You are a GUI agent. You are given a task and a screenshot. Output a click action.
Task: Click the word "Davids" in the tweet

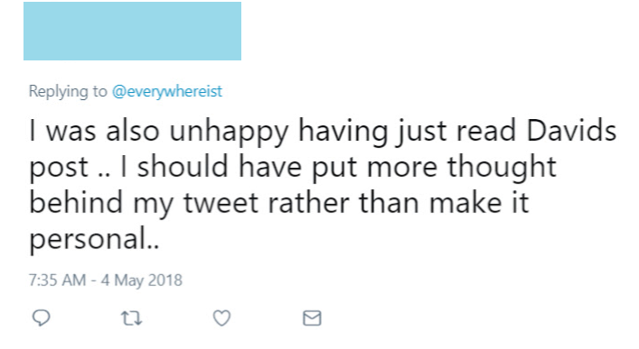coord(571,131)
